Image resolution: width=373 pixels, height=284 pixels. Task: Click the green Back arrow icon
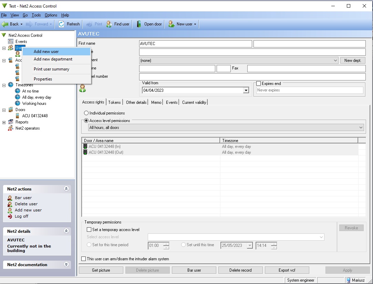[5, 24]
